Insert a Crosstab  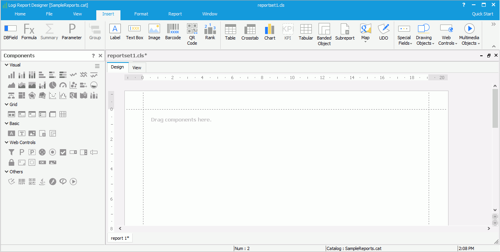pos(250,32)
